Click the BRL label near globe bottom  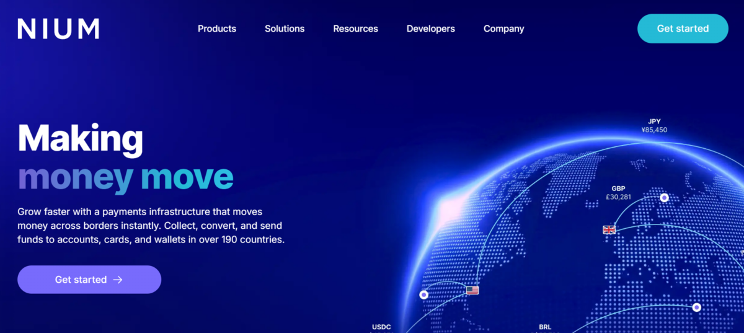point(545,327)
